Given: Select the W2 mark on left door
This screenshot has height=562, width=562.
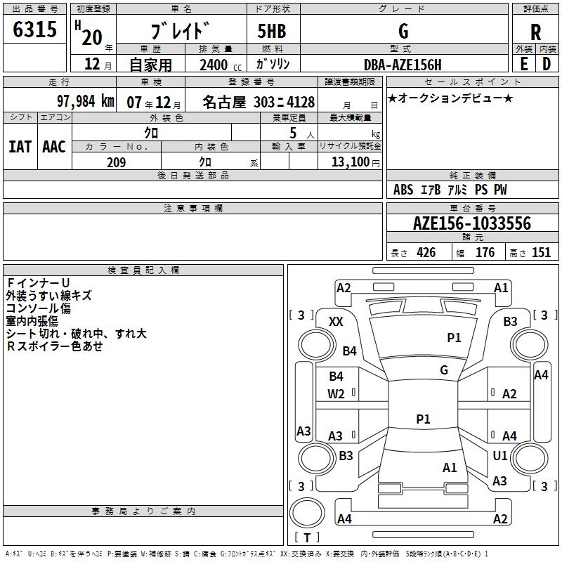Looking at the screenshot, I should point(336,394).
